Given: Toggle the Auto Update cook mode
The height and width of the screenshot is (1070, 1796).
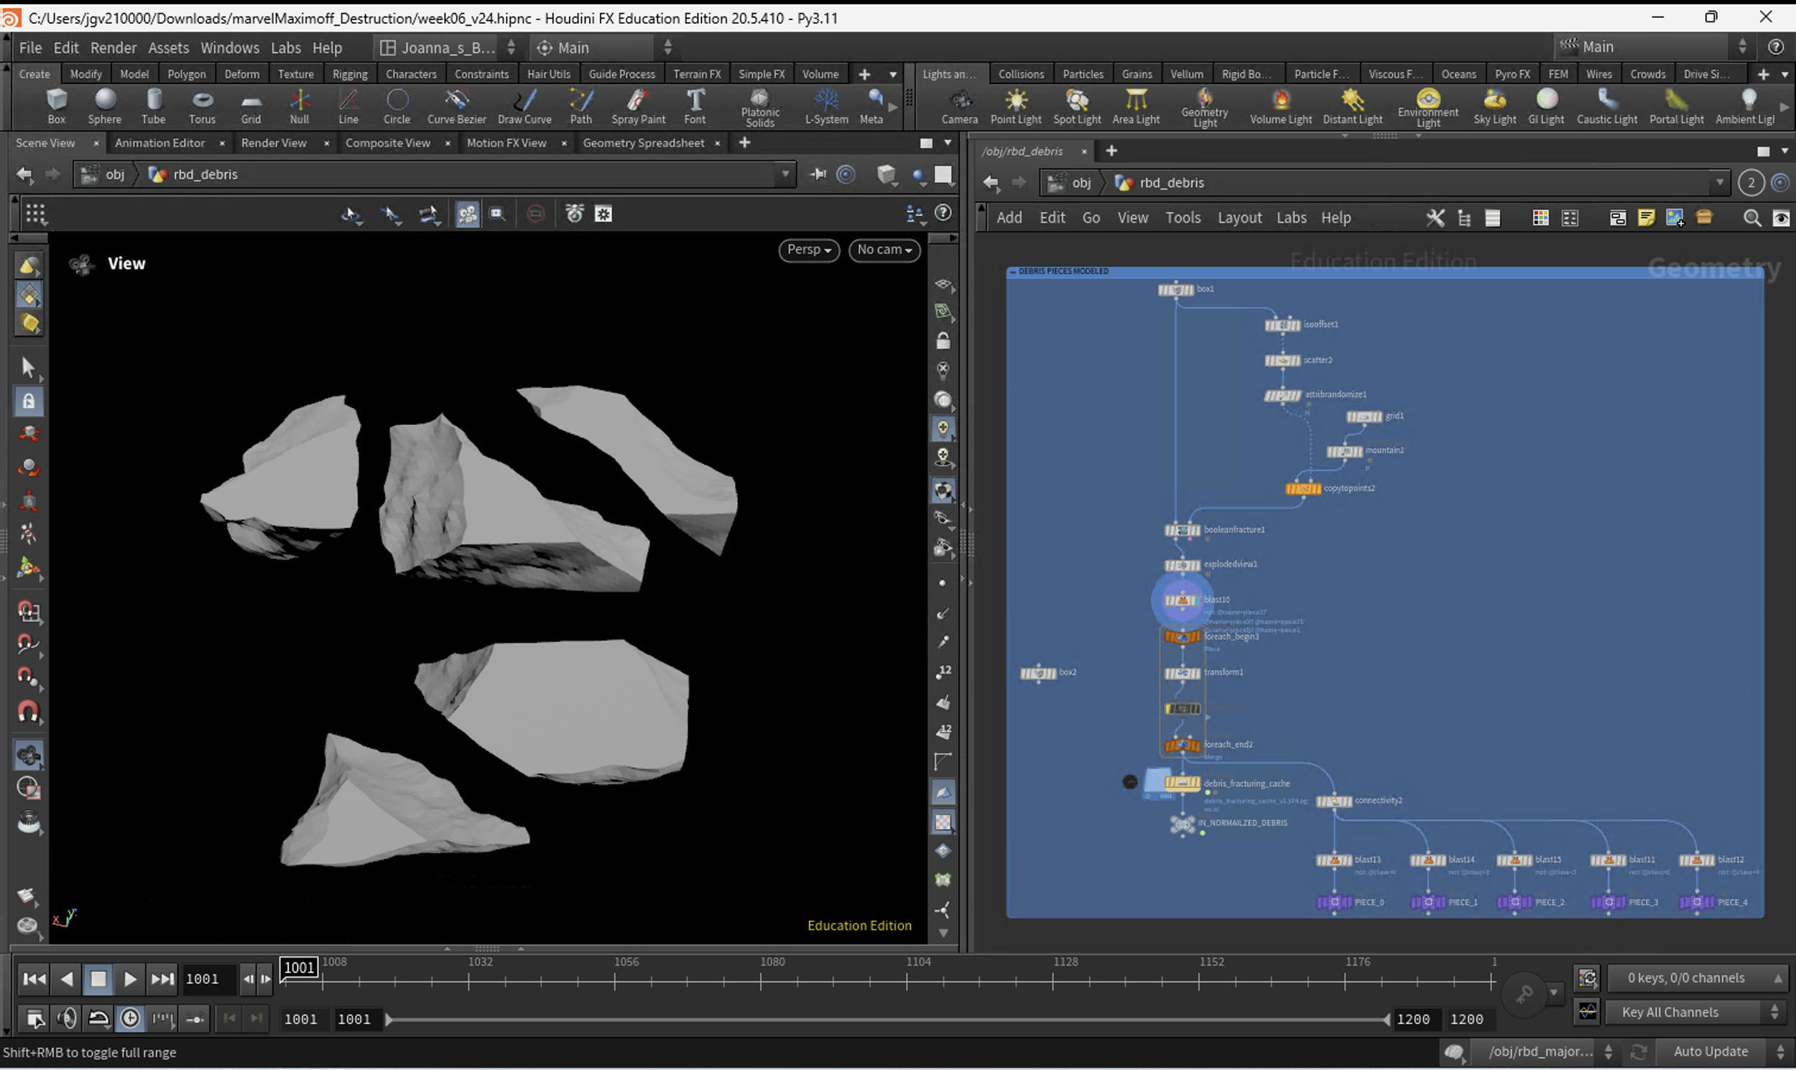Looking at the screenshot, I should [1711, 1051].
